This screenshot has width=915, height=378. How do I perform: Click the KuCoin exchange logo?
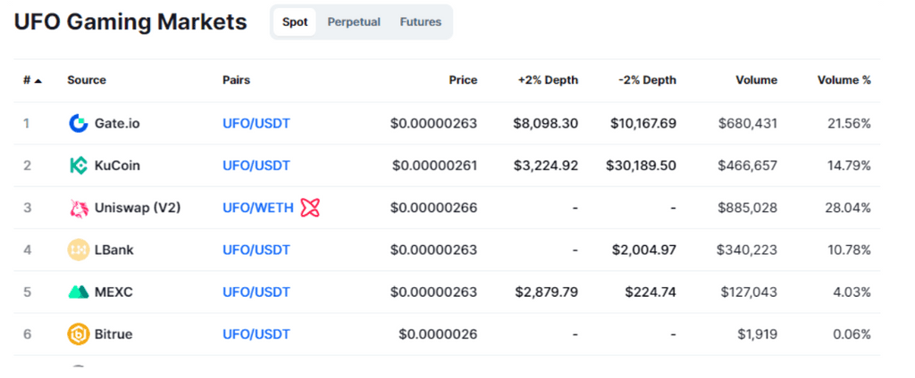[x=79, y=166]
